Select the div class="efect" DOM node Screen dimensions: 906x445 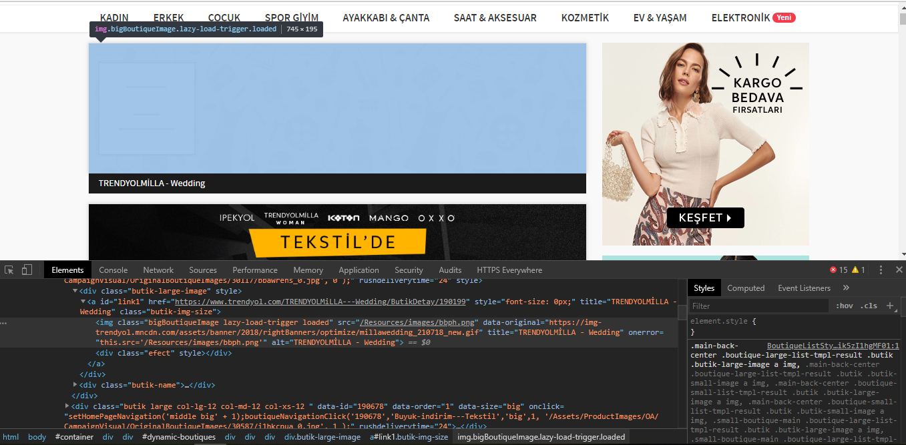[x=164, y=353]
